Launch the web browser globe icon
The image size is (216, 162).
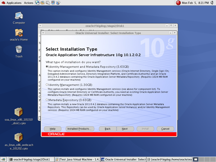coord(37,3)
